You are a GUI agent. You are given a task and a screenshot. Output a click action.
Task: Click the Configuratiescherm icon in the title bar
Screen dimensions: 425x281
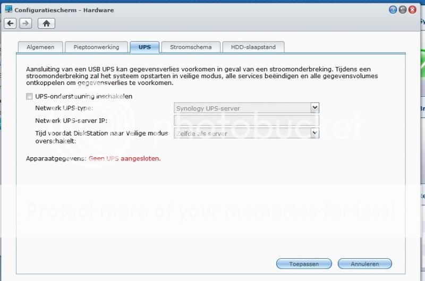click(x=8, y=9)
